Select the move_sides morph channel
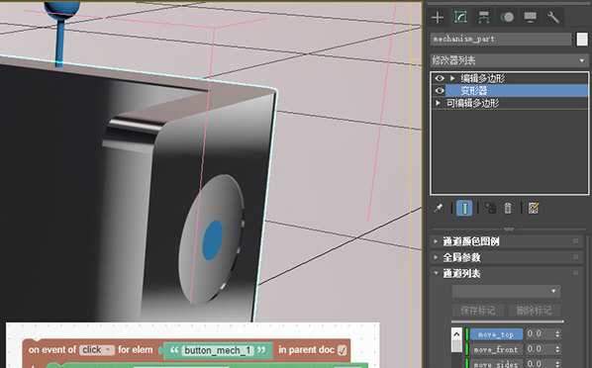The height and width of the screenshot is (368, 592). [x=496, y=364]
